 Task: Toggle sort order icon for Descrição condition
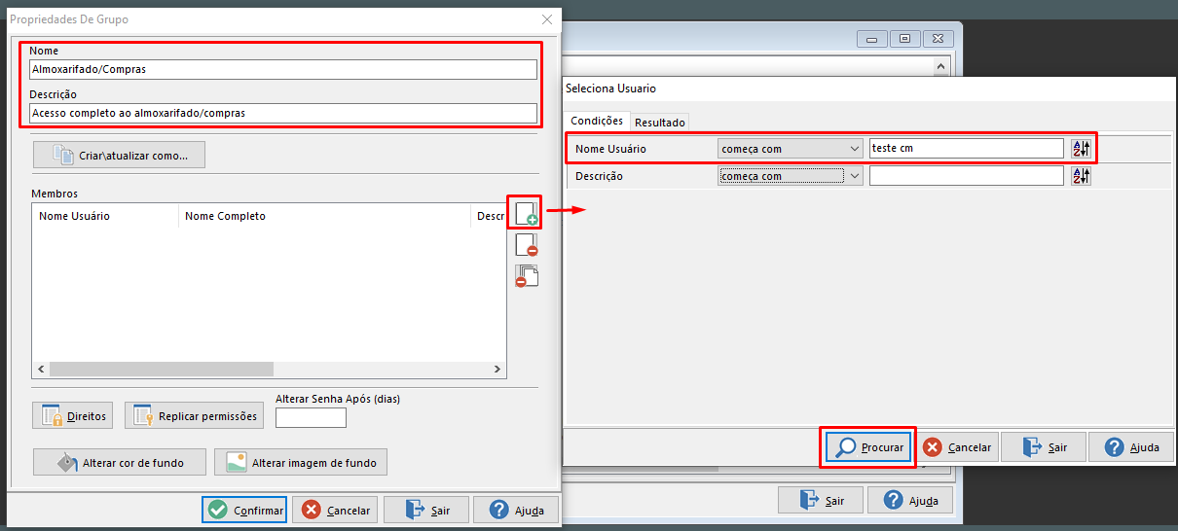[x=1081, y=176]
